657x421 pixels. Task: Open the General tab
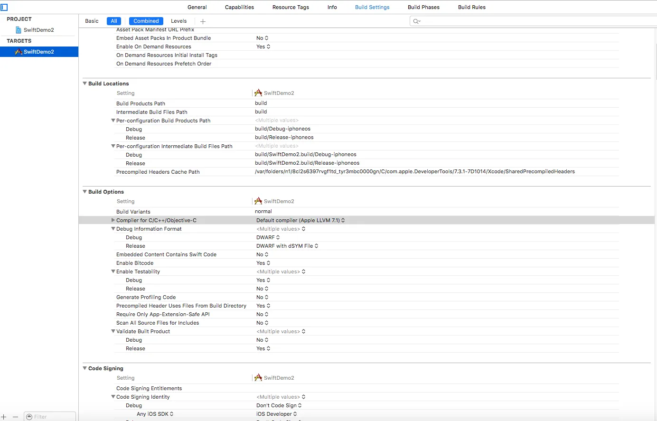tap(197, 7)
